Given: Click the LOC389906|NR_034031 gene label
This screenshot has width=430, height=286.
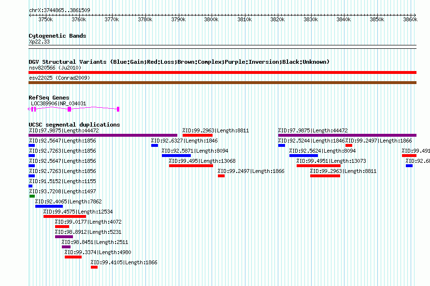Looking at the screenshot, I should coord(58,104).
